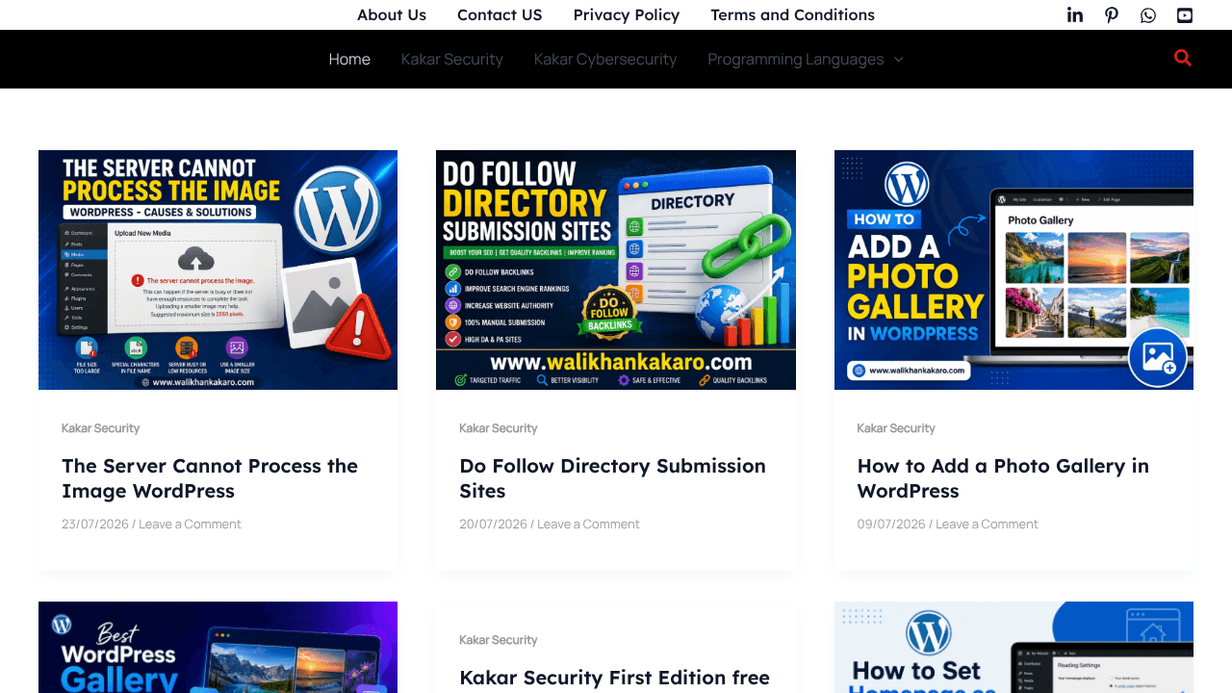Visit the About Us link
Viewport: 1232px width, 693px height.
click(x=392, y=14)
